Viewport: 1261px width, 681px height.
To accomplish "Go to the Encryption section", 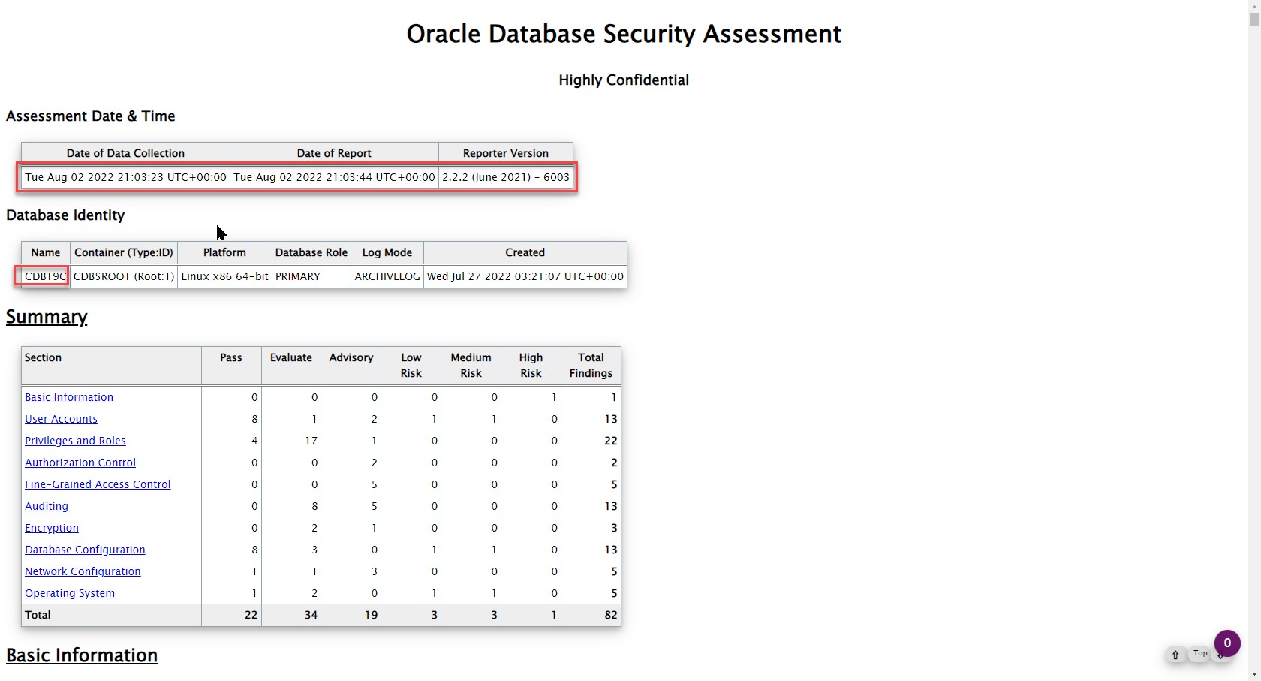I will (x=52, y=528).
